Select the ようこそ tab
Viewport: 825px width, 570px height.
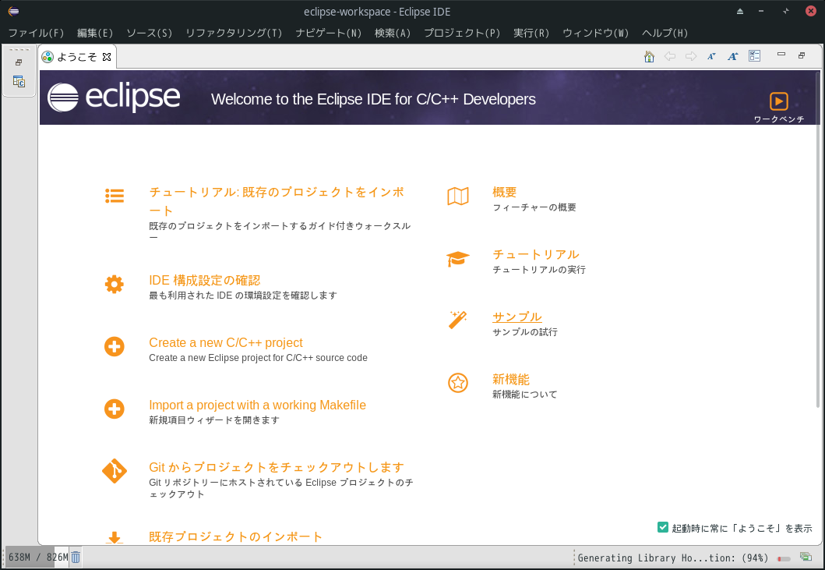pos(77,57)
